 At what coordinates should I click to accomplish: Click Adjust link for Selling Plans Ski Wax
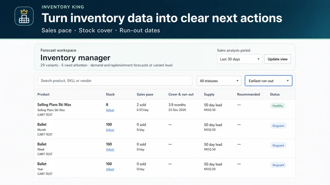pyautogui.click(x=110, y=110)
